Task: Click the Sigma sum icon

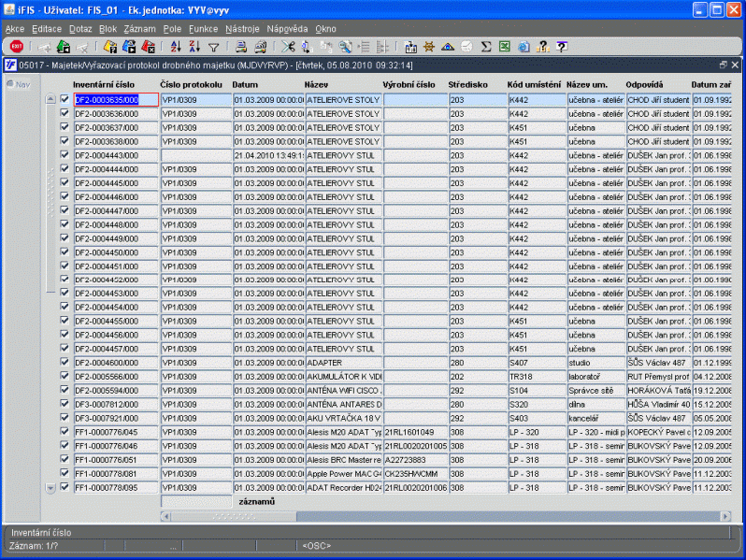Action: 486,46
